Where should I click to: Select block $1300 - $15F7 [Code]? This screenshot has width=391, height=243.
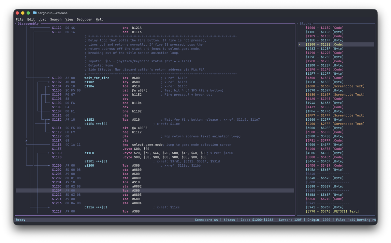tap(336, 78)
